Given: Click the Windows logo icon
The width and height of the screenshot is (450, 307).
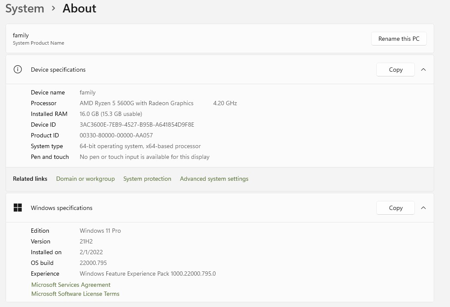Looking at the screenshot, I should click(18, 208).
